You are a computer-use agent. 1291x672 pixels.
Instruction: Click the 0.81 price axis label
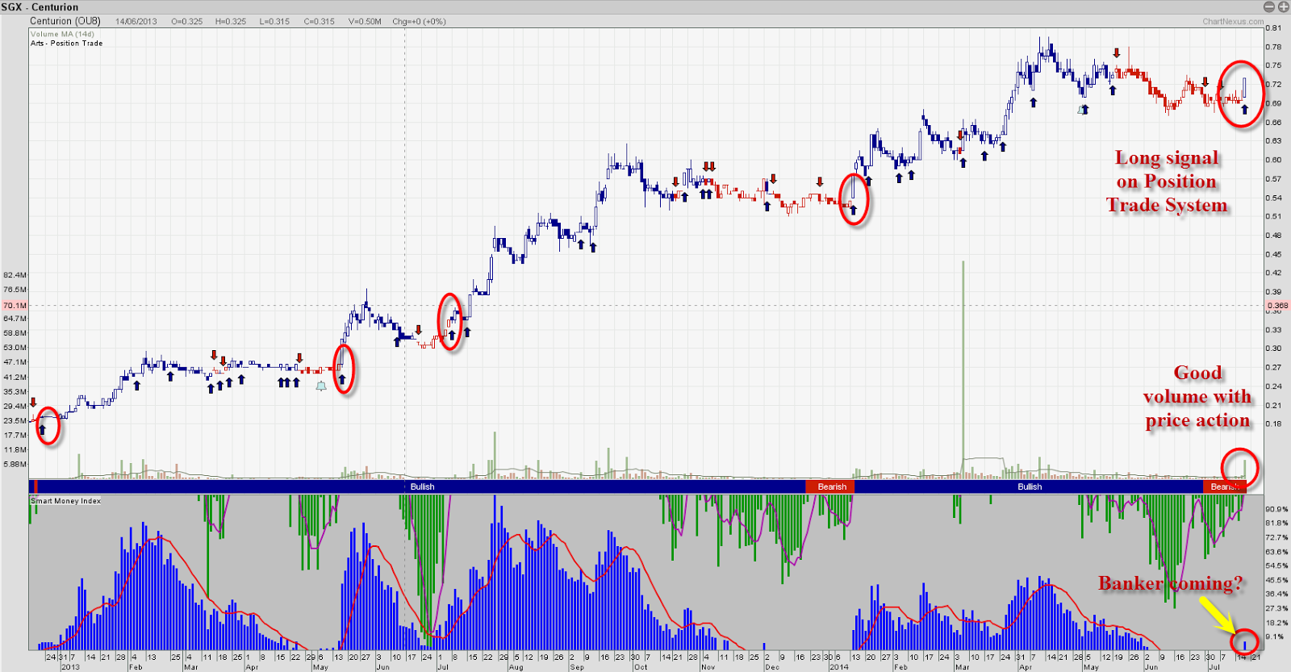tap(1273, 28)
